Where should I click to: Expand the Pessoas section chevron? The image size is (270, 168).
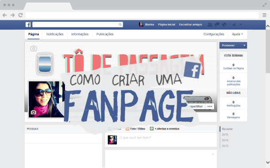click(99, 129)
